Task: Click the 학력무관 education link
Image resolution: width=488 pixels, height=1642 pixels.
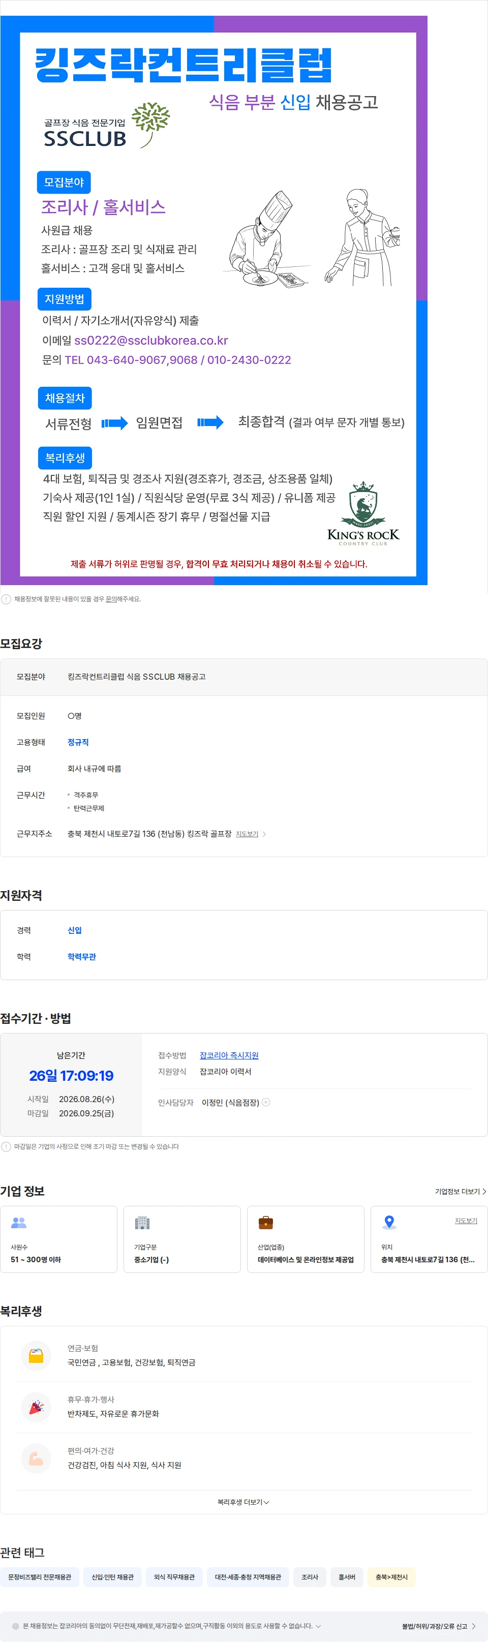Action: coord(81,957)
